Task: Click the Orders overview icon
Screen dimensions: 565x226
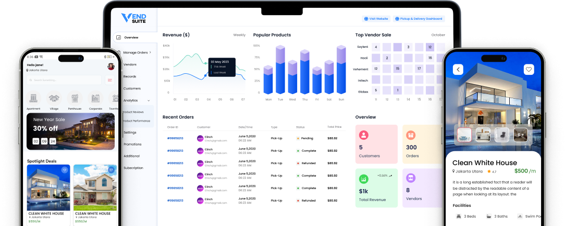Action: (x=411, y=135)
